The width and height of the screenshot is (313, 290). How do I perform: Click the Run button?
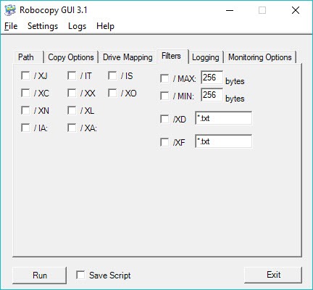pyautogui.click(x=39, y=275)
